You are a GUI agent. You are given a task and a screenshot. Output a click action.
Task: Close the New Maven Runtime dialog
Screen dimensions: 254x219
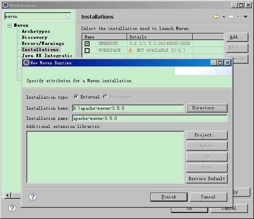(x=228, y=63)
